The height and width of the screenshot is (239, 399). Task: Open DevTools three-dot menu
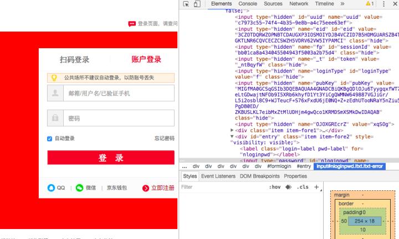[x=383, y=4]
